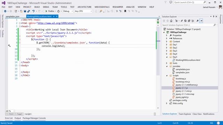
Task: Click Refresh icon in Solution Explorer
Action: click(x=185, y=21)
